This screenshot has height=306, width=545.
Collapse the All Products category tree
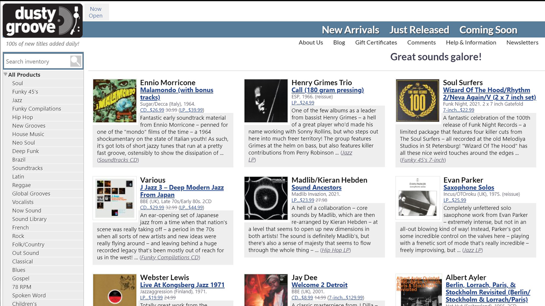[5, 74]
